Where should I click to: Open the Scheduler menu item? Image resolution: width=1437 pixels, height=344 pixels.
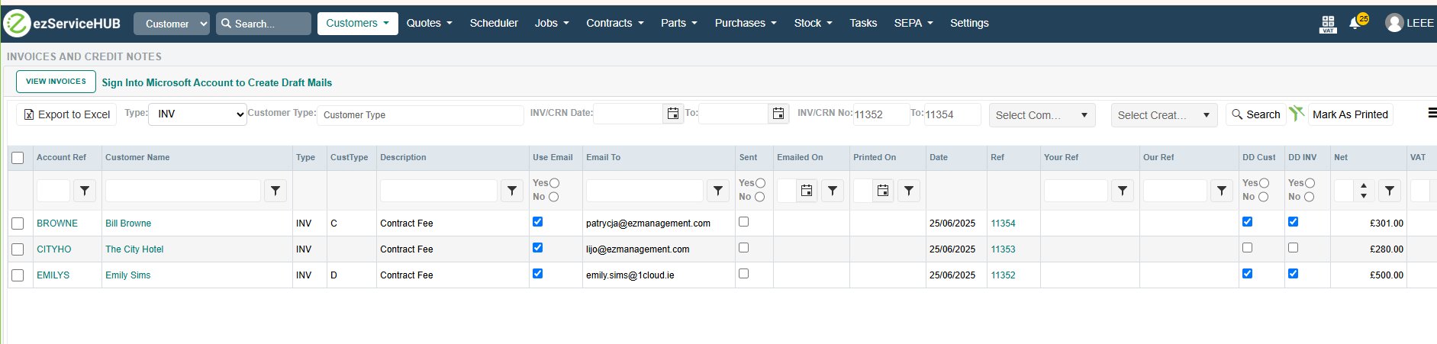coord(494,23)
